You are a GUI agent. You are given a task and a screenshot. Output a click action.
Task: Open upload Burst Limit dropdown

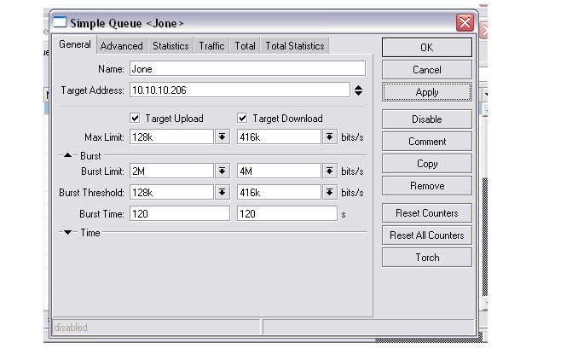pyautogui.click(x=222, y=171)
